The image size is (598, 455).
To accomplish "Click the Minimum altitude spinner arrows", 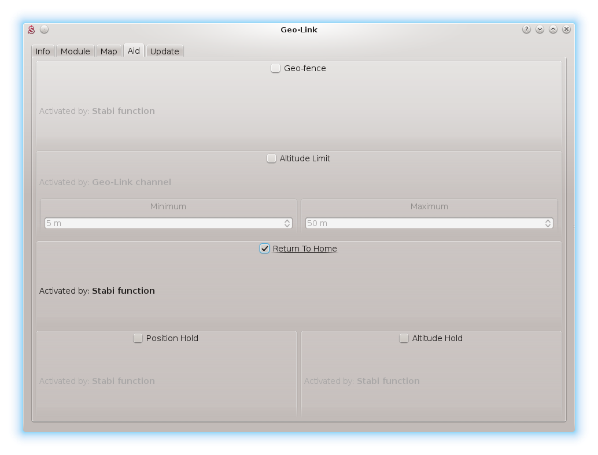I will (287, 223).
